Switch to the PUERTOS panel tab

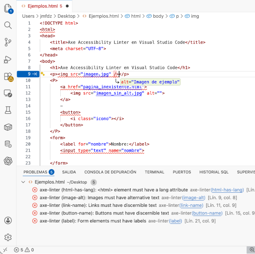182,172
